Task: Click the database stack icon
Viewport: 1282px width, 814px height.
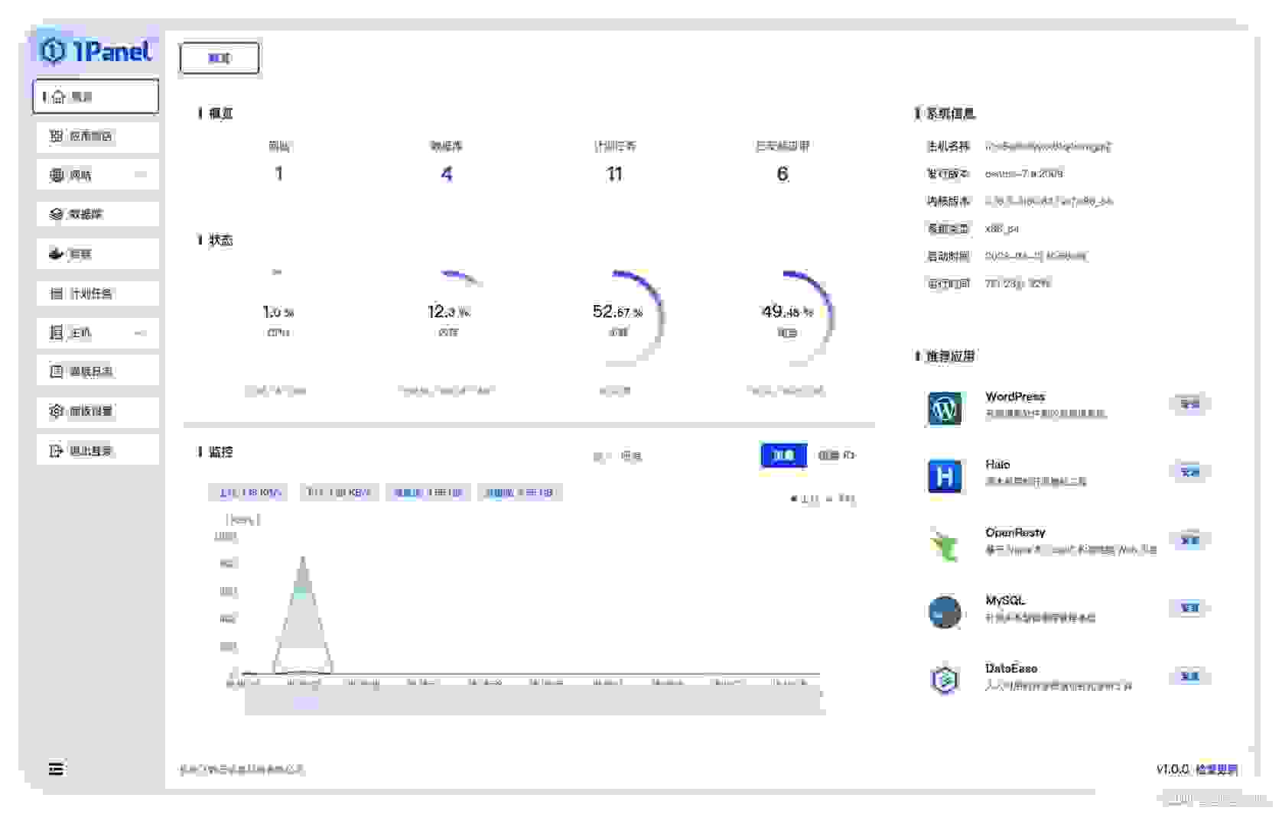Action: 56,214
